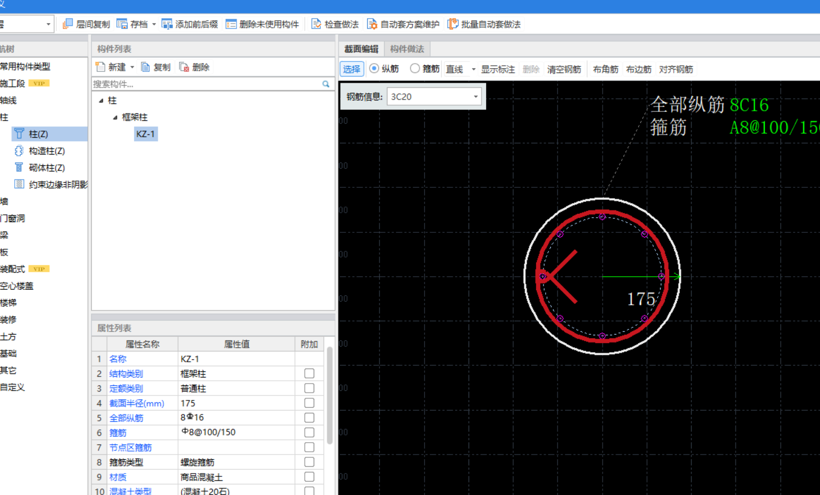
Task: Tick the 附加 checkbox for 截面半径
Action: [309, 403]
